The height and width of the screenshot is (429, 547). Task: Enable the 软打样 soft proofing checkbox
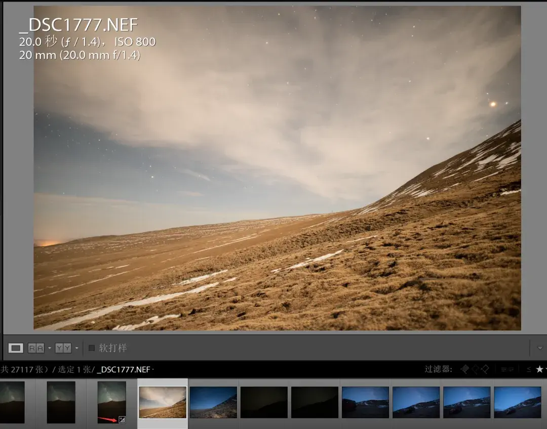pyautogui.click(x=92, y=348)
